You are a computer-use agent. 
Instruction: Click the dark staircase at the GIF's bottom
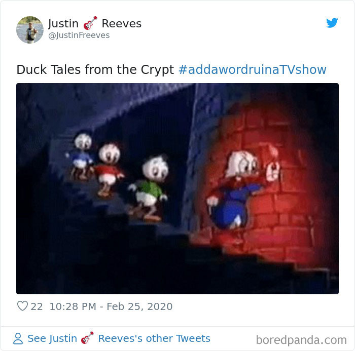pos(158,260)
